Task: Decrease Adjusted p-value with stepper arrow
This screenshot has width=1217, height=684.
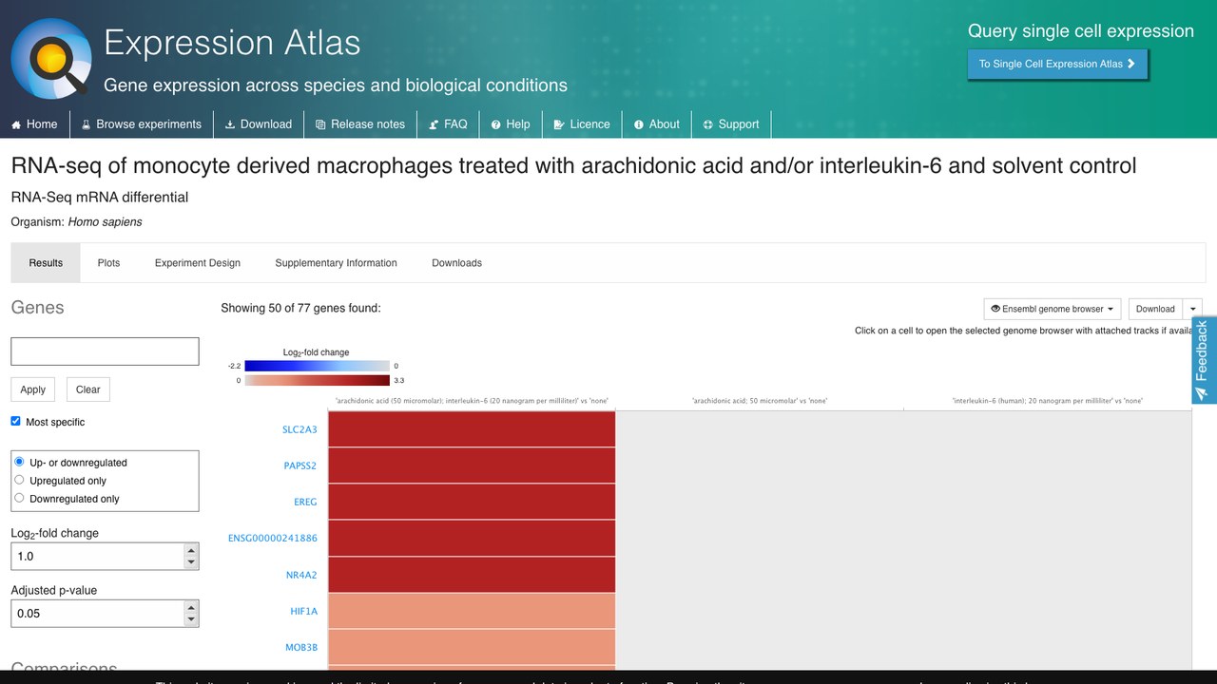Action: pyautogui.click(x=192, y=620)
